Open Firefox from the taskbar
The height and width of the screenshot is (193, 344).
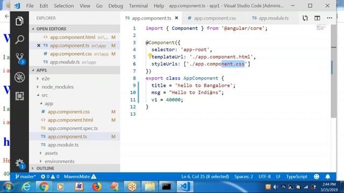coord(97,187)
